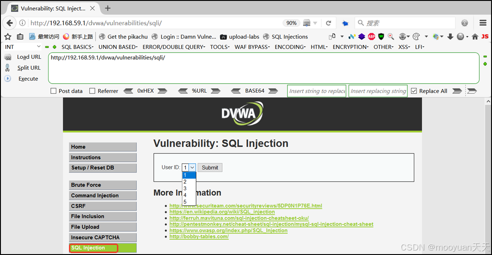Screen dimensions: 492x255
Task: Expand the ERROR/DOUBLE QUERY menu
Action: 174,47
